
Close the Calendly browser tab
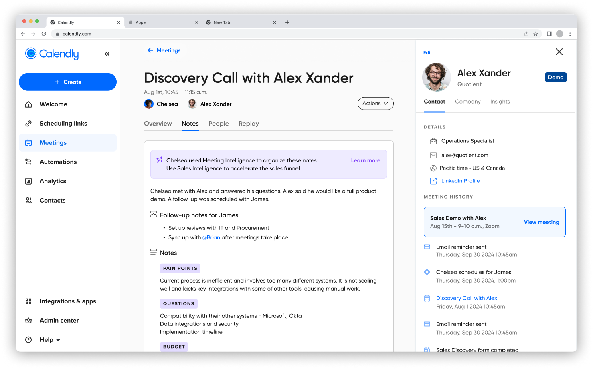[119, 22]
